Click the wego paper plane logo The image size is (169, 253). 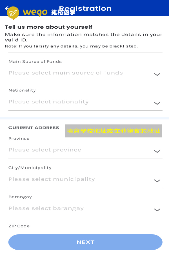13,13
